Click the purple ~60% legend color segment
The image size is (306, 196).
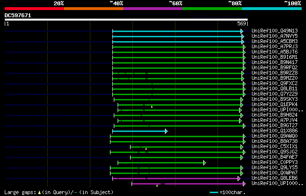(153, 9)
